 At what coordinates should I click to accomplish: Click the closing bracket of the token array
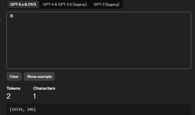pos(35,109)
